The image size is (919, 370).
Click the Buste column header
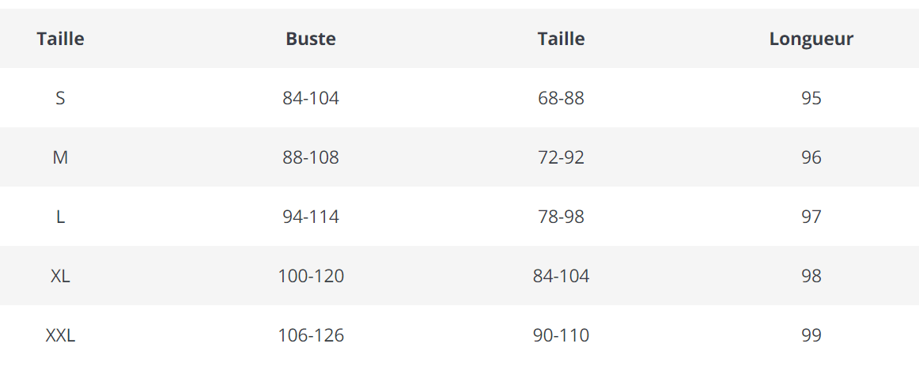(311, 39)
